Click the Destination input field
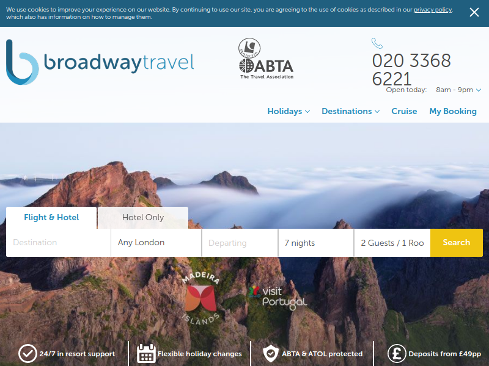The width and height of the screenshot is (489, 366). point(58,243)
